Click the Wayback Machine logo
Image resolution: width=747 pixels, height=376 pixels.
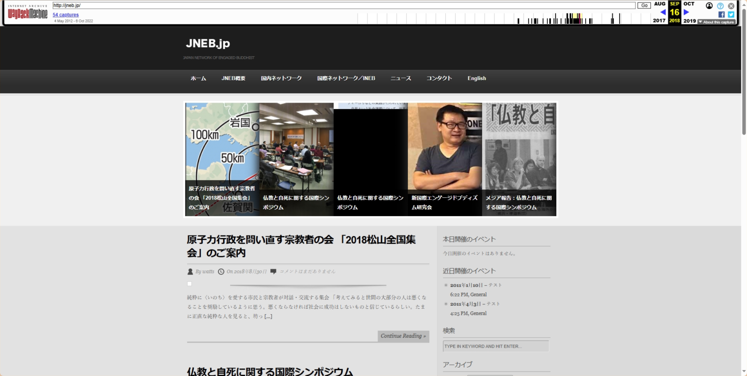click(28, 12)
